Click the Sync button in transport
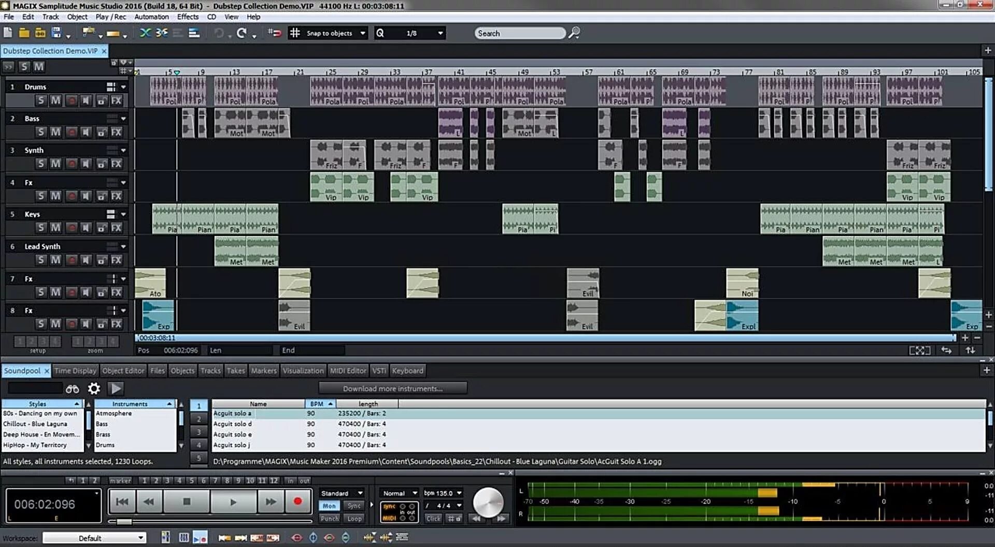Screen dimensions: 995x547 [x=354, y=506]
